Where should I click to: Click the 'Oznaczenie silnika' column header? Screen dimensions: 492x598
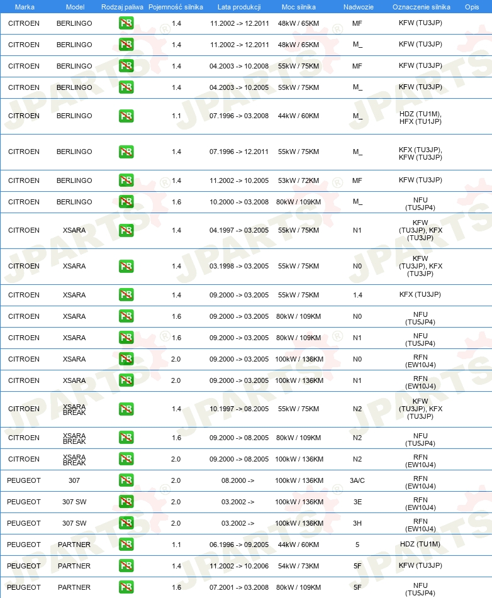[421, 7]
